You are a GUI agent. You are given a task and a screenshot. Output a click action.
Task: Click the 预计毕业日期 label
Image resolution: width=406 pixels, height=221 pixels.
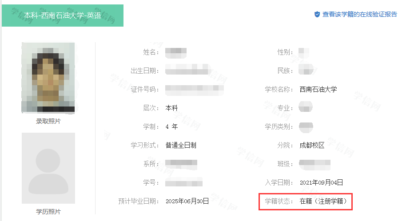coord(141,201)
